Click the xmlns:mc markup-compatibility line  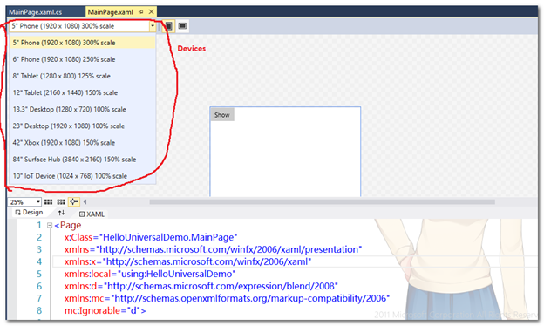(x=227, y=298)
